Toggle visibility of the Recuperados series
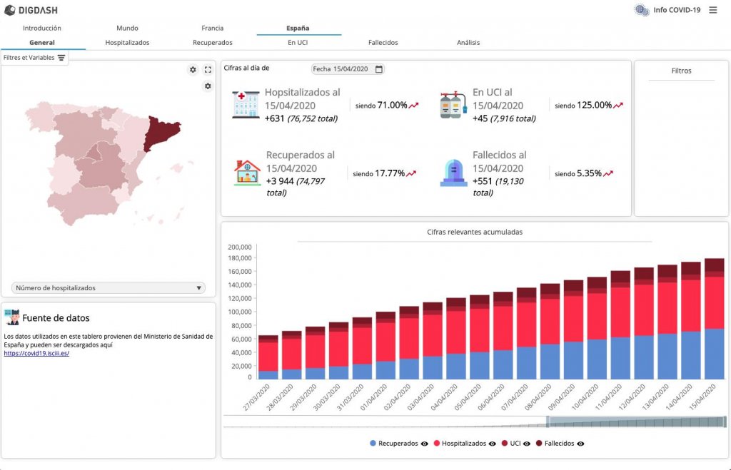The image size is (731, 470). pos(424,444)
